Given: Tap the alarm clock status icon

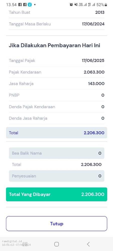Looking at the screenshot, I should (71, 5).
